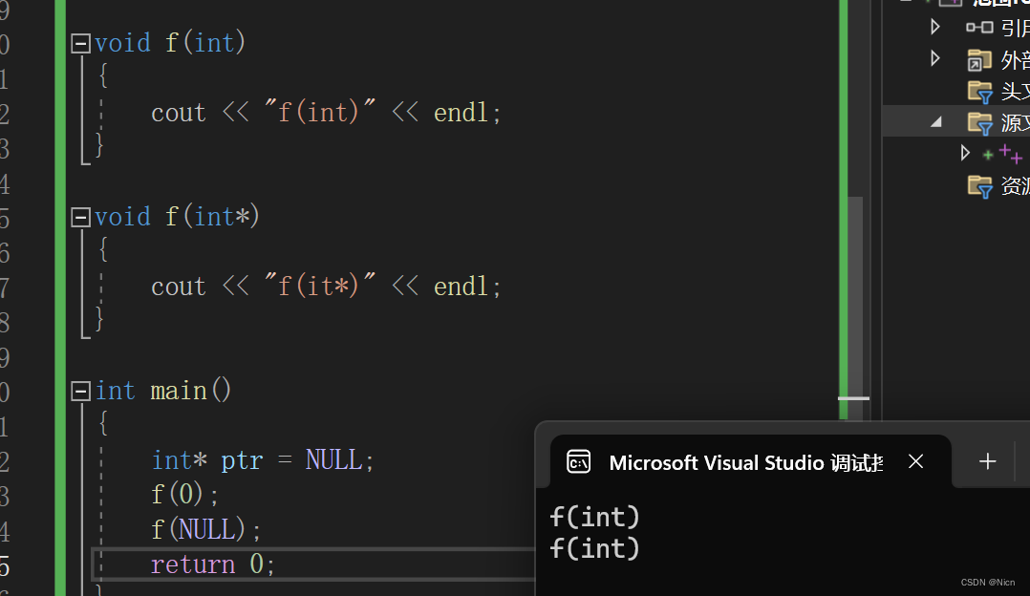Expand the 外部依赖项 tree node arrow
The image size is (1030, 596).
tap(933, 59)
